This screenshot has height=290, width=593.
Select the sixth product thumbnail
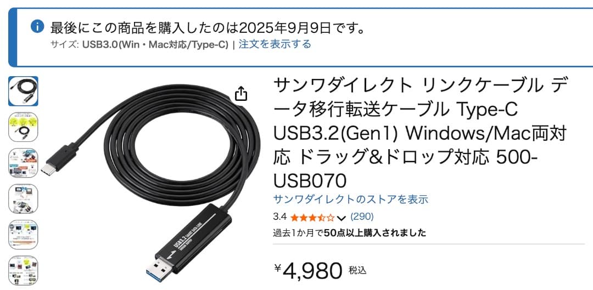pos(23,270)
